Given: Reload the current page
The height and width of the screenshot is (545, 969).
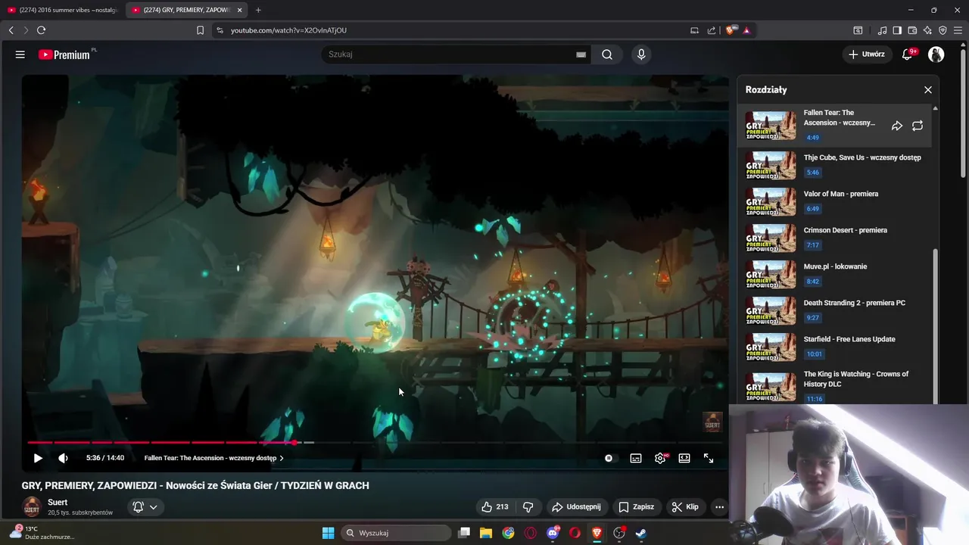Looking at the screenshot, I should click(41, 30).
